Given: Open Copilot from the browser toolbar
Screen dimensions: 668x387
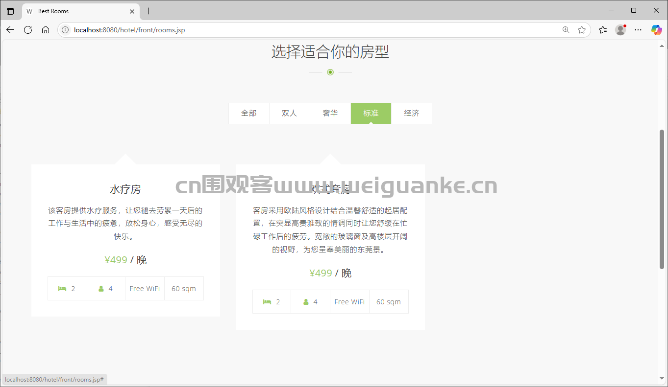Looking at the screenshot, I should tap(656, 30).
